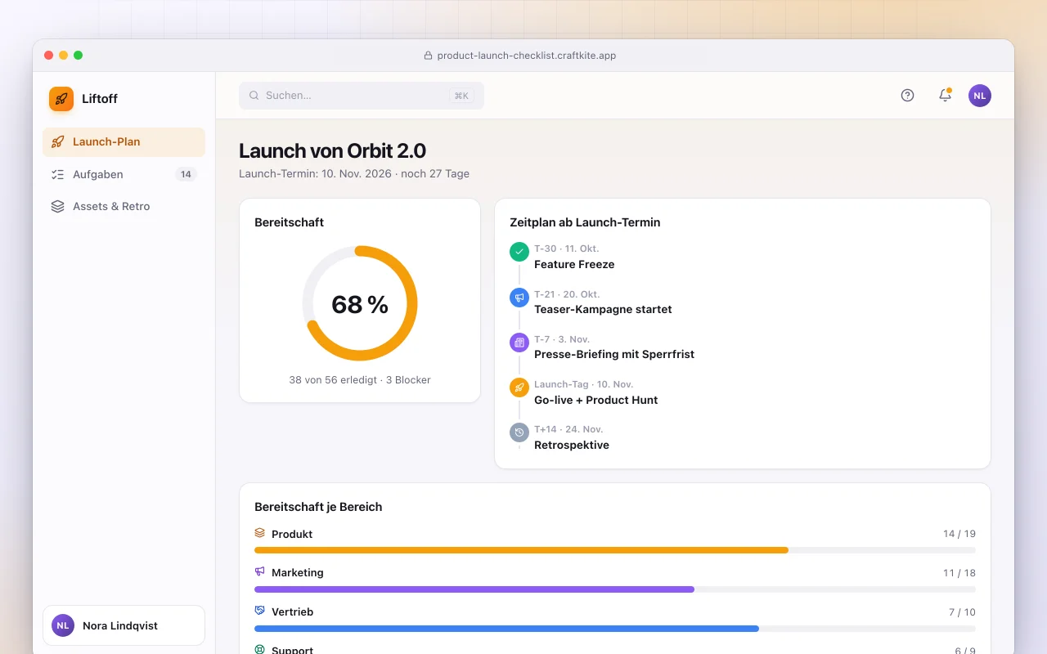Click the Bereitschaft je Bereich heading
This screenshot has width=1047, height=654.
tap(318, 507)
